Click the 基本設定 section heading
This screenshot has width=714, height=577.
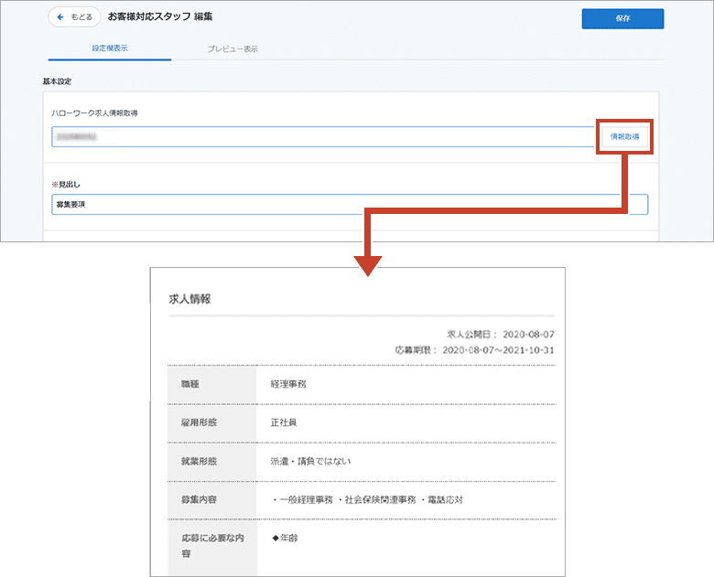57,81
